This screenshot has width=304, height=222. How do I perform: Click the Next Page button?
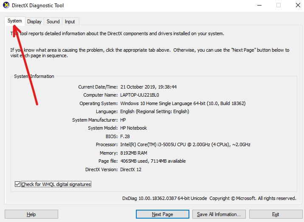tap(162, 214)
